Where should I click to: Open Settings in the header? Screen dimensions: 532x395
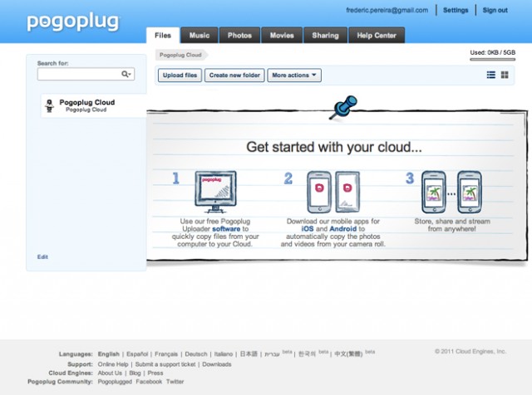(x=456, y=10)
